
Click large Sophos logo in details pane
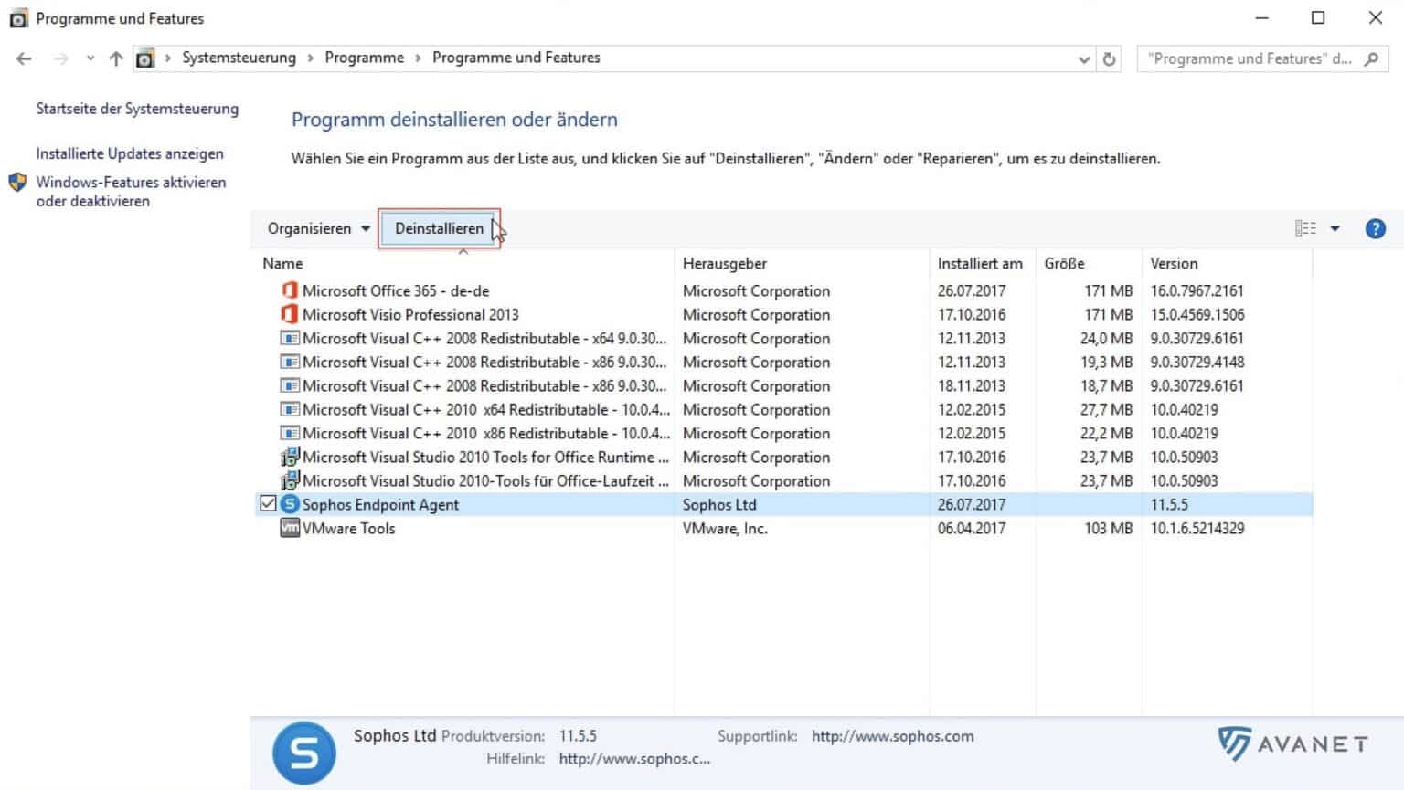tap(303, 753)
